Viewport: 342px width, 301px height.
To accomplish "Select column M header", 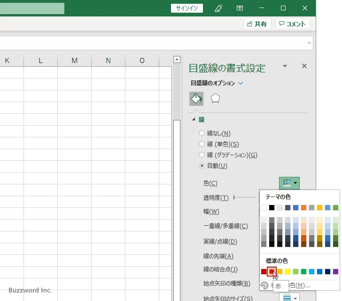I will [74, 61].
